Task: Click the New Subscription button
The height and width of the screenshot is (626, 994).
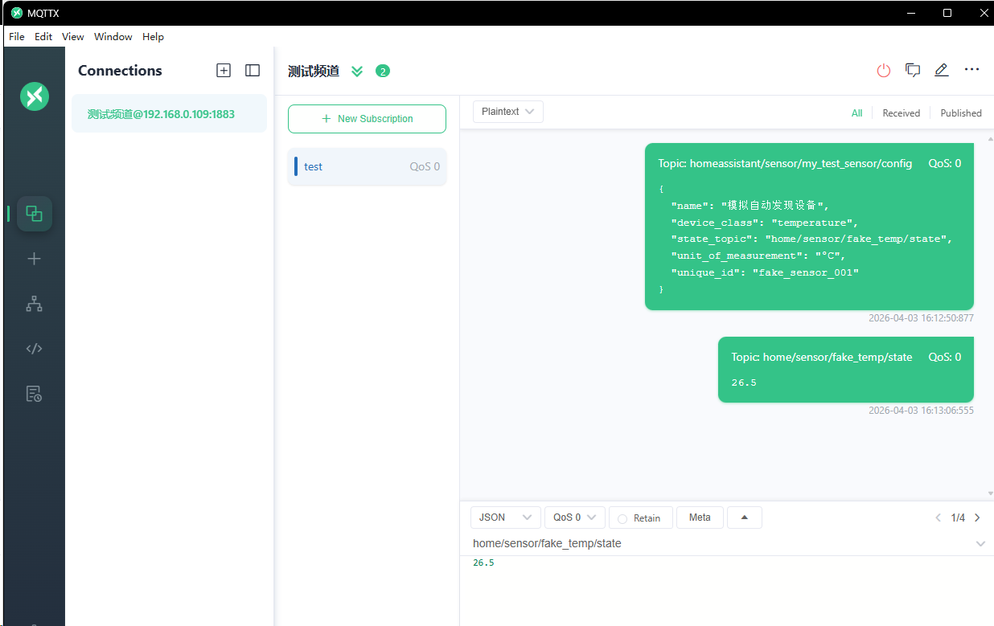Action: (x=367, y=119)
